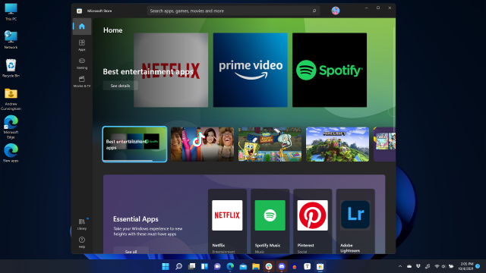Open the Recycle Bin desktop icon
486x273 pixels.
[11, 68]
